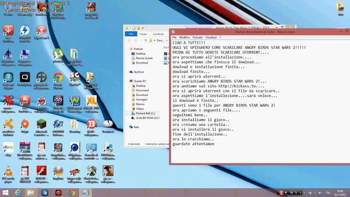Select Unità BD-ROM (G:) drive
The width and height of the screenshot is (350, 197).
coord(147,118)
